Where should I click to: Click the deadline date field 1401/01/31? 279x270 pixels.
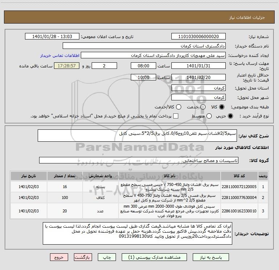click(199, 66)
